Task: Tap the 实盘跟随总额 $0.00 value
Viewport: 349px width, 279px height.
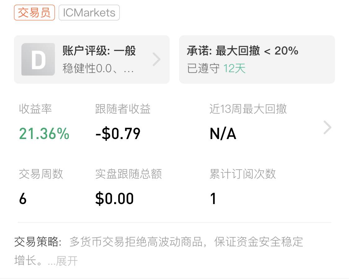Action: point(114,198)
